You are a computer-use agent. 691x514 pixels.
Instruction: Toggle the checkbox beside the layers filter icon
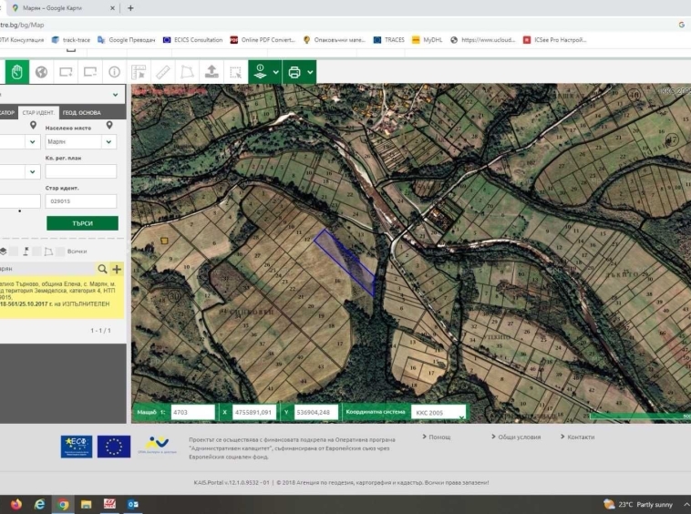14,251
